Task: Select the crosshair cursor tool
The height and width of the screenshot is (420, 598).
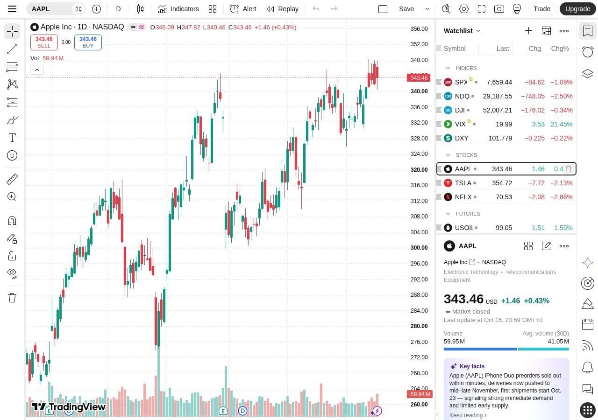Action: tap(12, 31)
